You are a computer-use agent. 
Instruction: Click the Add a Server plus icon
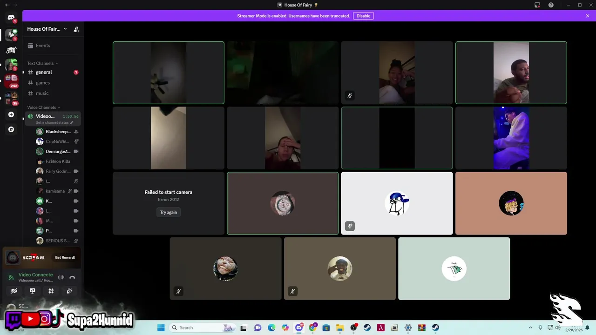click(11, 114)
